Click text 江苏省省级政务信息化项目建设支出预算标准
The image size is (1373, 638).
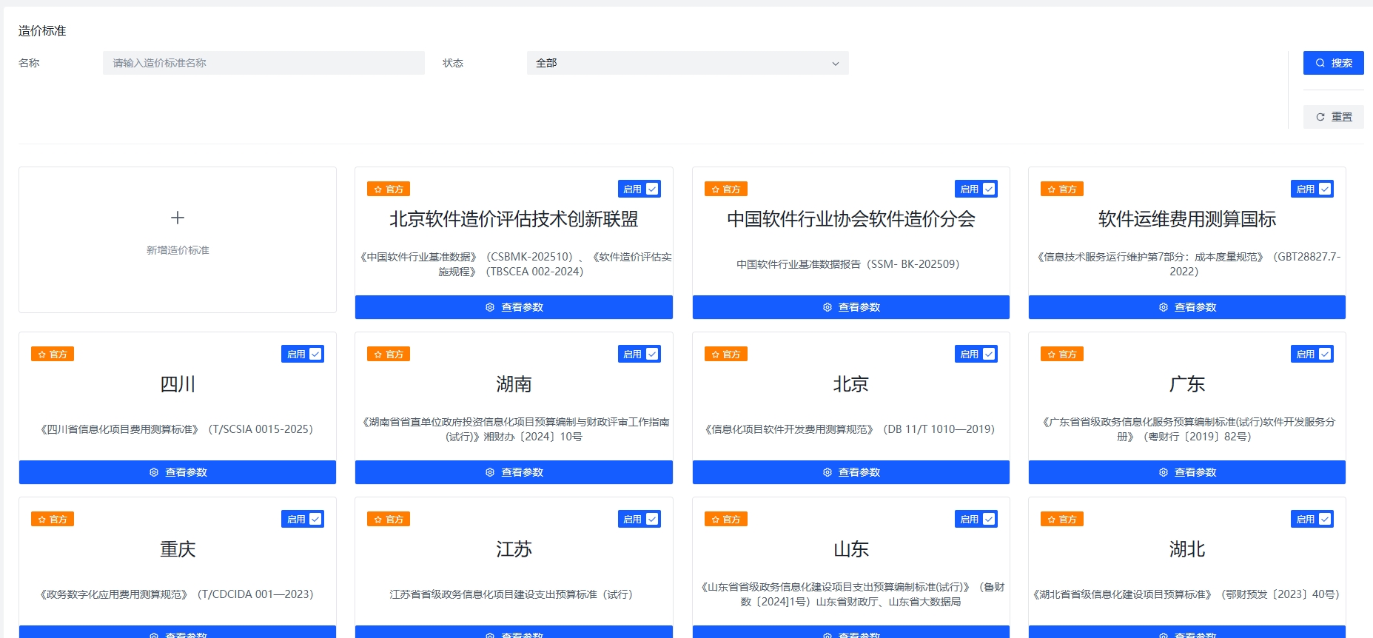493,594
